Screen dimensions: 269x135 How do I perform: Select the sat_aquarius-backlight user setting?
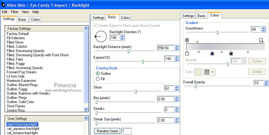23,129
